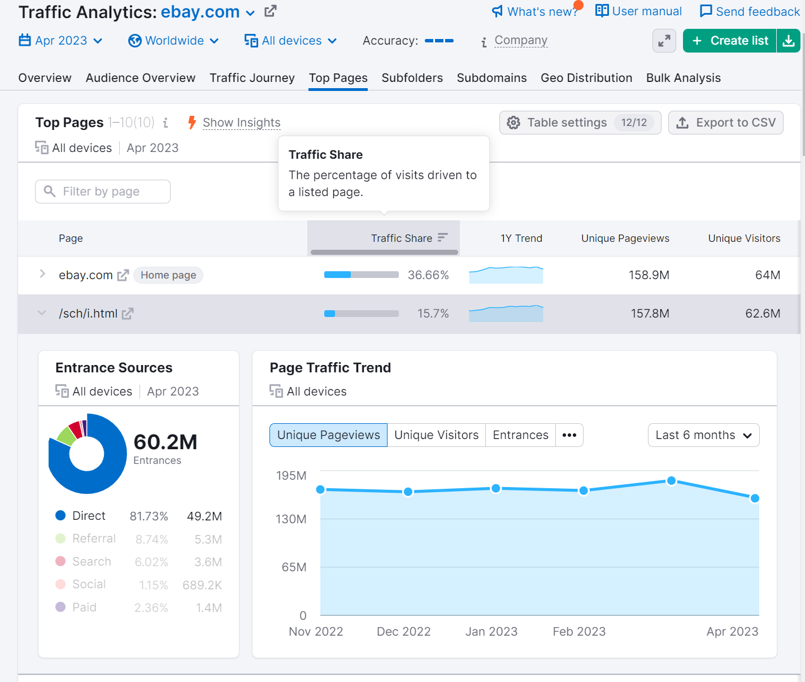Image resolution: width=805 pixels, height=682 pixels.
Task: Open ebay.com domain in external link icon
Action: tap(271, 11)
